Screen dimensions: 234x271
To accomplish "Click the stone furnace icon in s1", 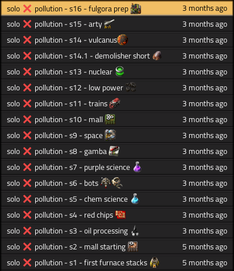I will (154, 262).
